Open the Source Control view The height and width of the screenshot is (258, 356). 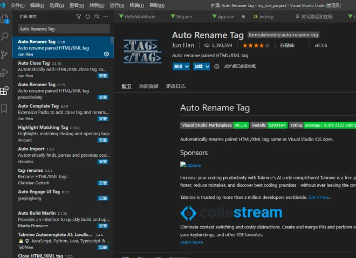point(4,54)
